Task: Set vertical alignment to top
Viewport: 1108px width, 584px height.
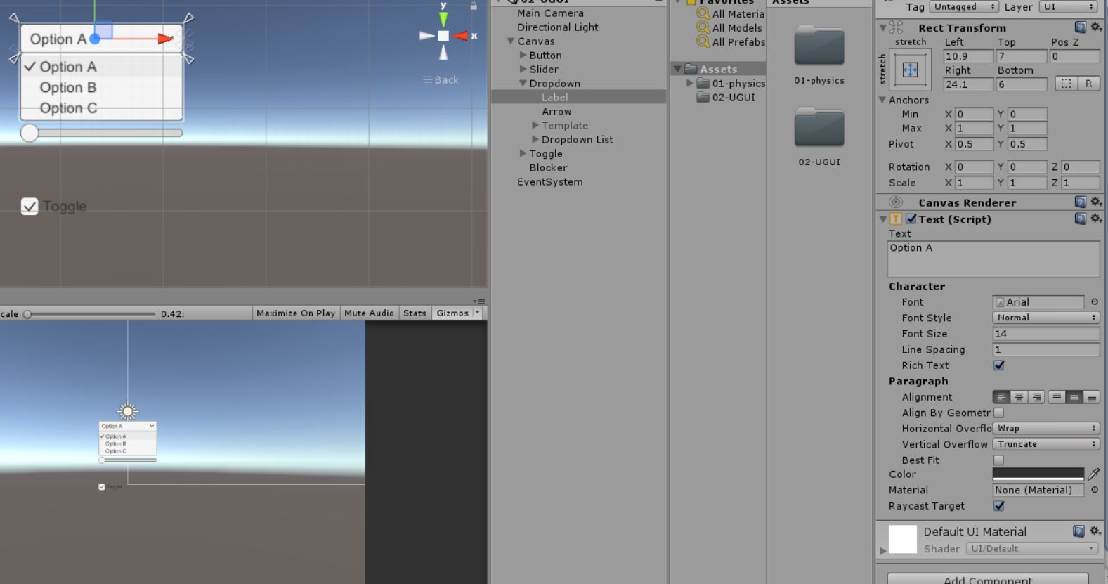Action: tap(1057, 397)
